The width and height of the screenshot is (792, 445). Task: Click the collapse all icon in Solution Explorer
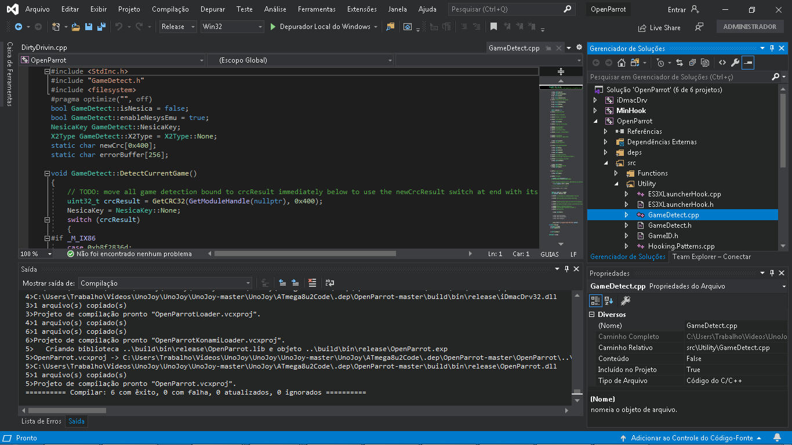click(x=692, y=63)
